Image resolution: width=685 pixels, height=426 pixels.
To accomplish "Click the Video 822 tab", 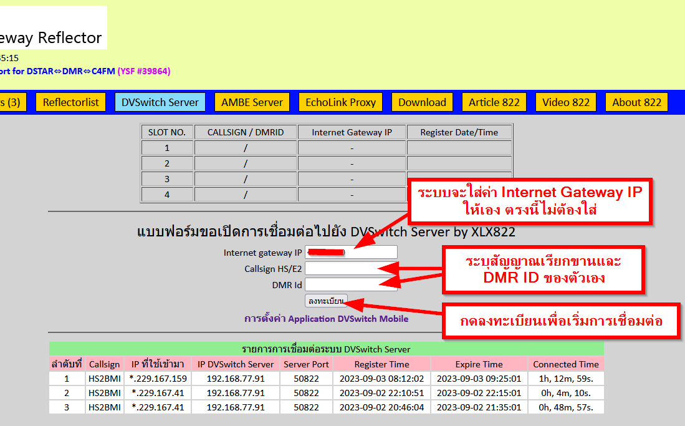I will 565,102.
